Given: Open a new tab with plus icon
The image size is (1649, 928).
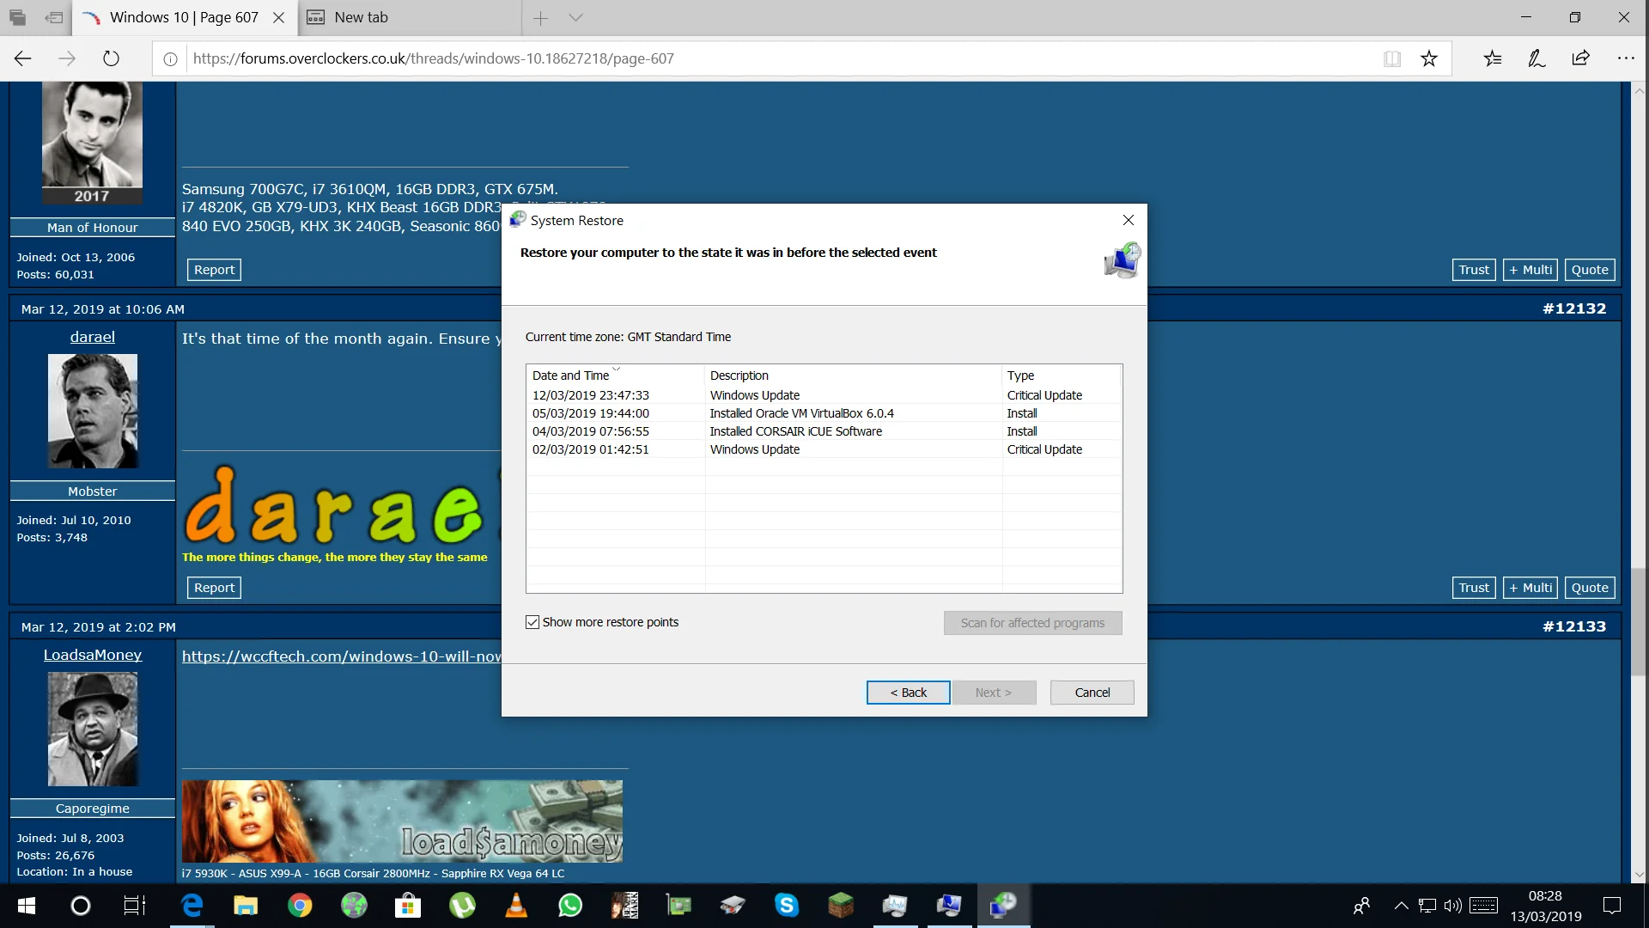Looking at the screenshot, I should (540, 17).
